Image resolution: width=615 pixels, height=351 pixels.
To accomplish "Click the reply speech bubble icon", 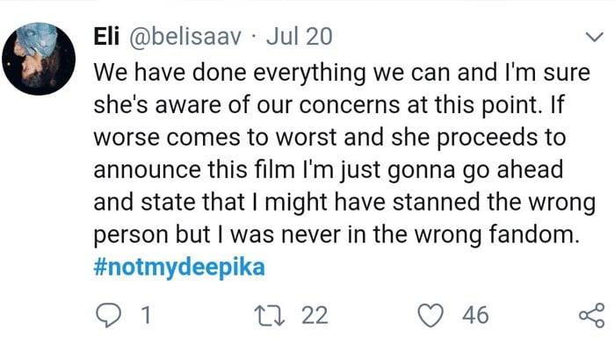I will click(x=106, y=315).
